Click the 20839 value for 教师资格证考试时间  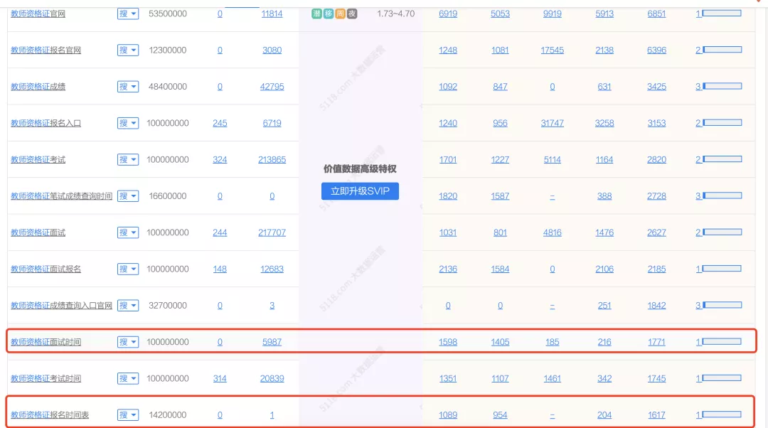point(272,378)
